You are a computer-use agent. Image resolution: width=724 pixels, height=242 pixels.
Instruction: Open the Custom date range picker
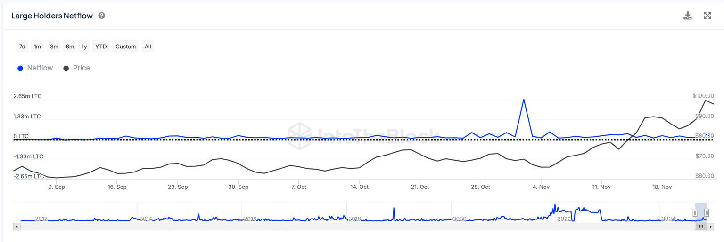(125, 47)
